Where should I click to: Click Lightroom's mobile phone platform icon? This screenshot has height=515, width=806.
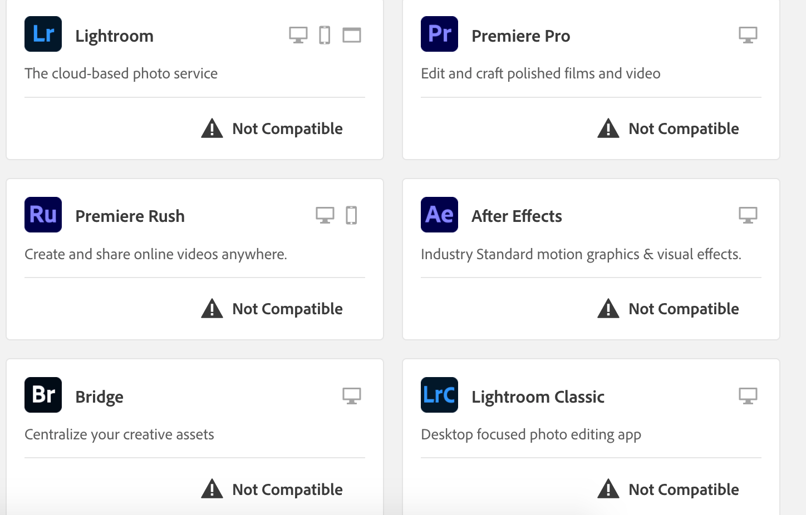(325, 35)
